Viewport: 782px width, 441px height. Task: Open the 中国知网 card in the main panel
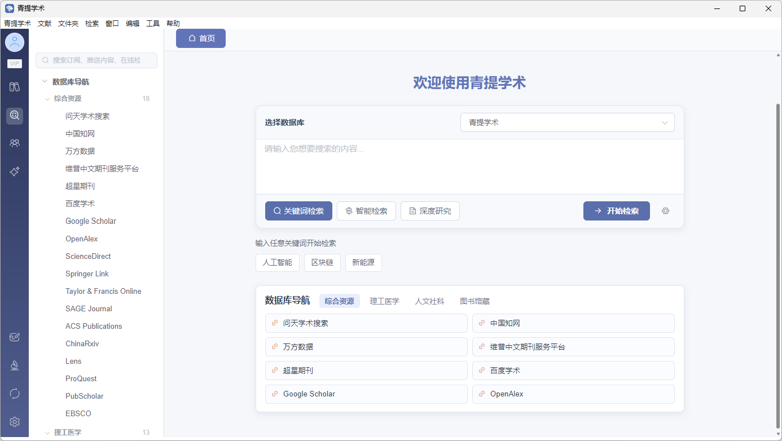(x=573, y=323)
